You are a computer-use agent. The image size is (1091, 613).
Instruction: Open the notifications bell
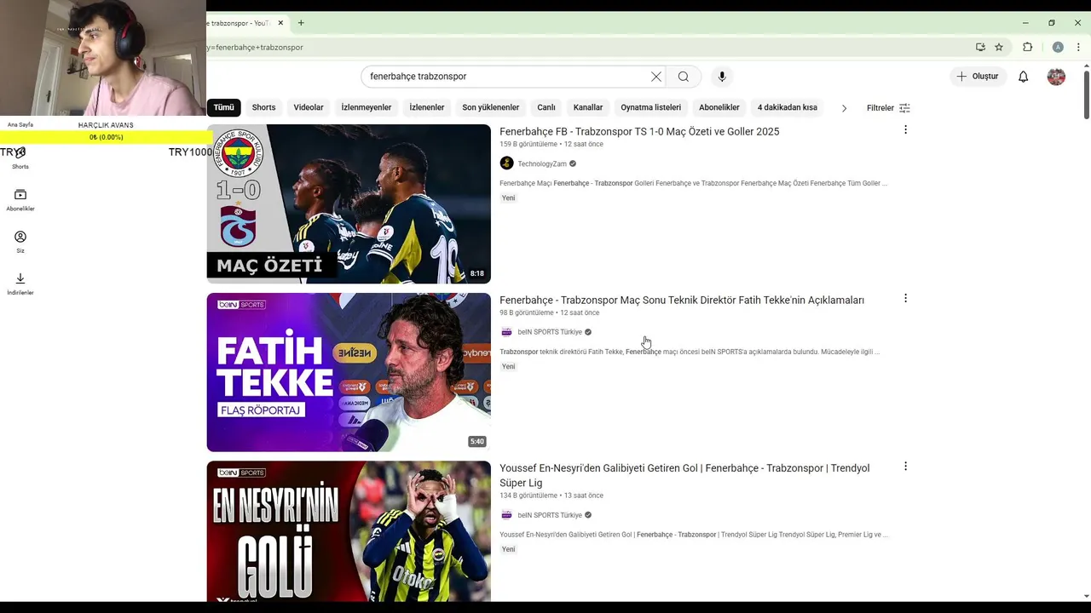1024,77
